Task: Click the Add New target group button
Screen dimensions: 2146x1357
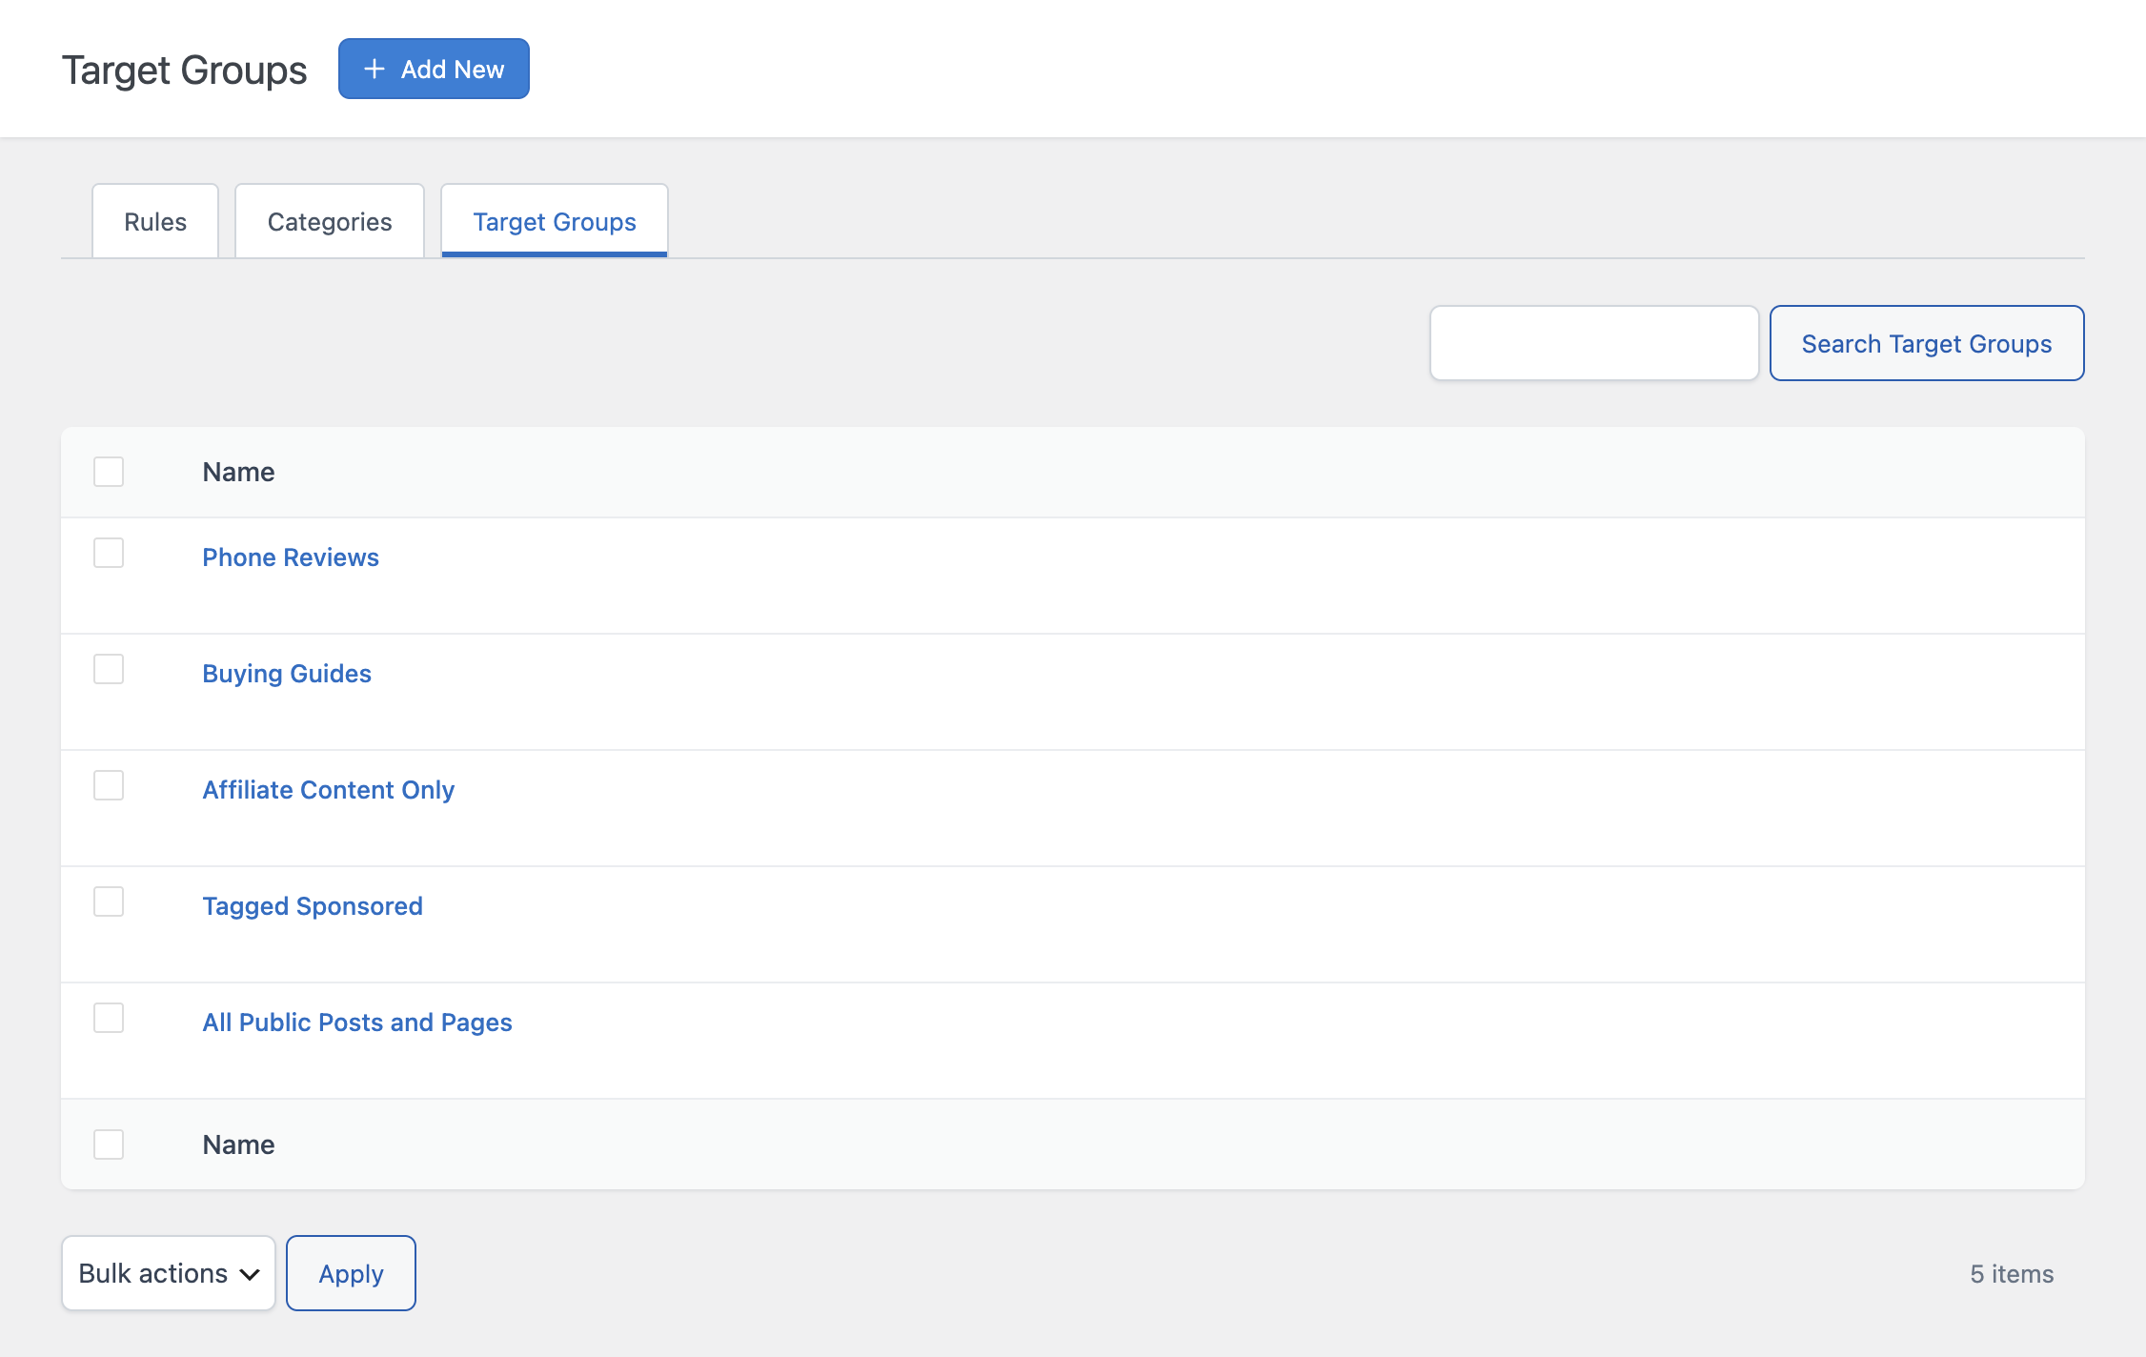Action: click(434, 69)
